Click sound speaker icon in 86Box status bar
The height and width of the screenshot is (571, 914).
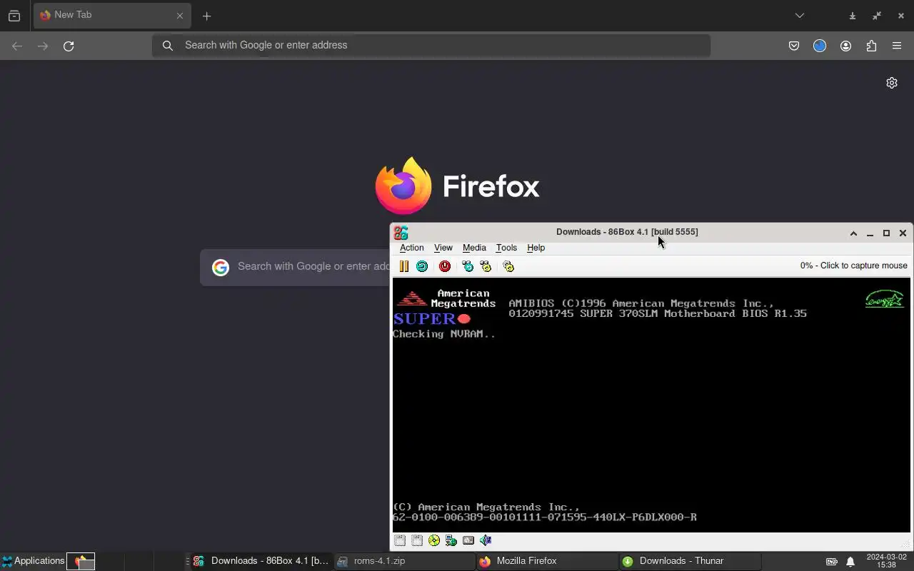[x=486, y=540]
